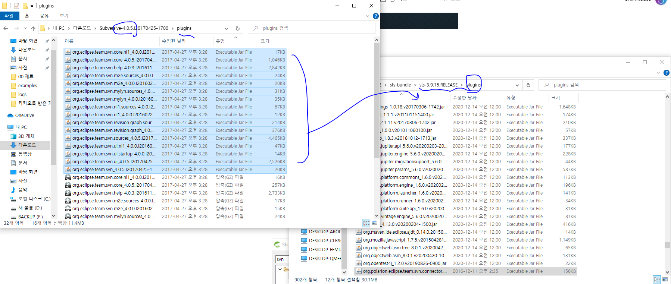Open 새 볼륨 (D:) drive

click(30, 208)
